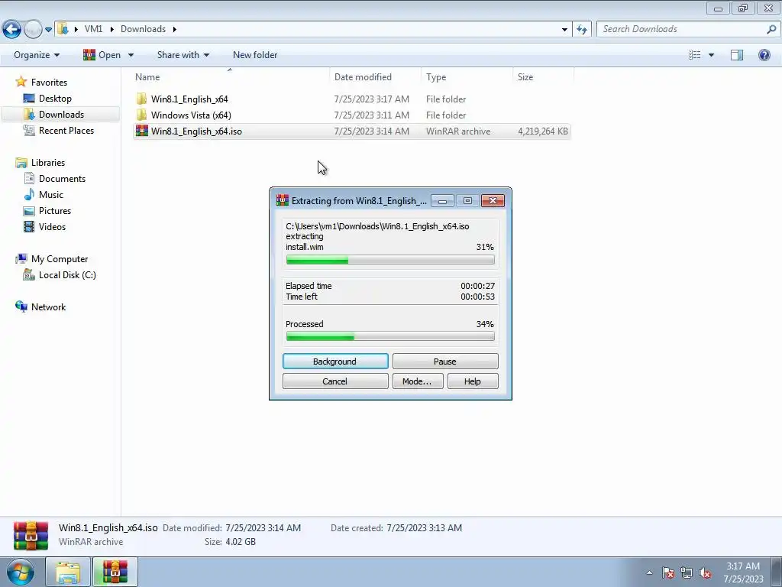
Task: Open Desktop in the Favorites list
Action: point(55,99)
